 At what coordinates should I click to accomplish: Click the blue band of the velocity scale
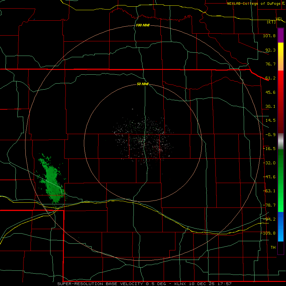(281, 227)
